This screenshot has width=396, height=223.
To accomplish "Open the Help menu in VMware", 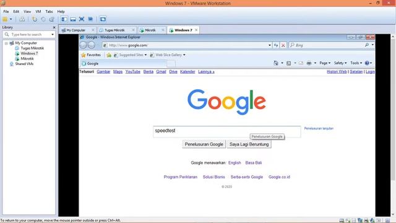I will point(61,11).
